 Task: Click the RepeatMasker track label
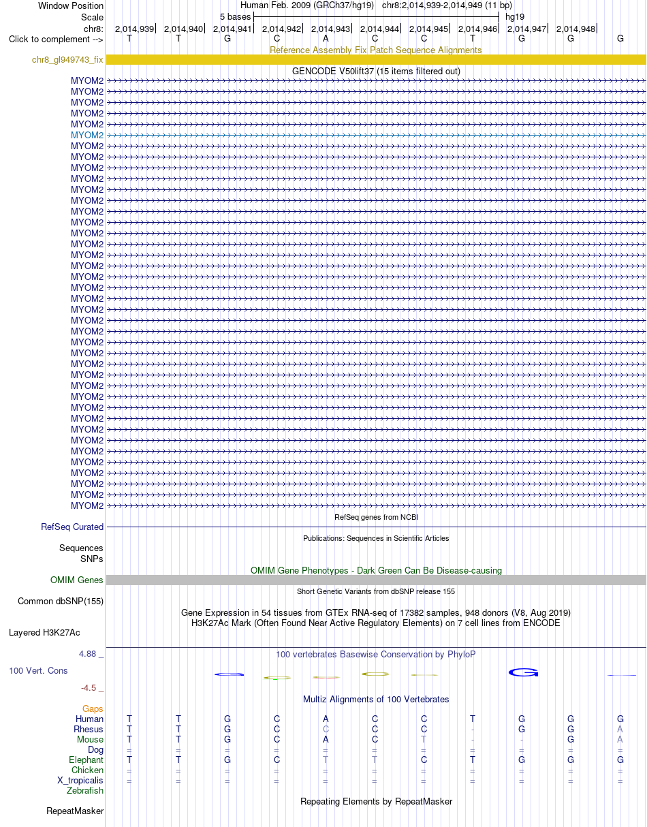pyautogui.click(x=75, y=811)
